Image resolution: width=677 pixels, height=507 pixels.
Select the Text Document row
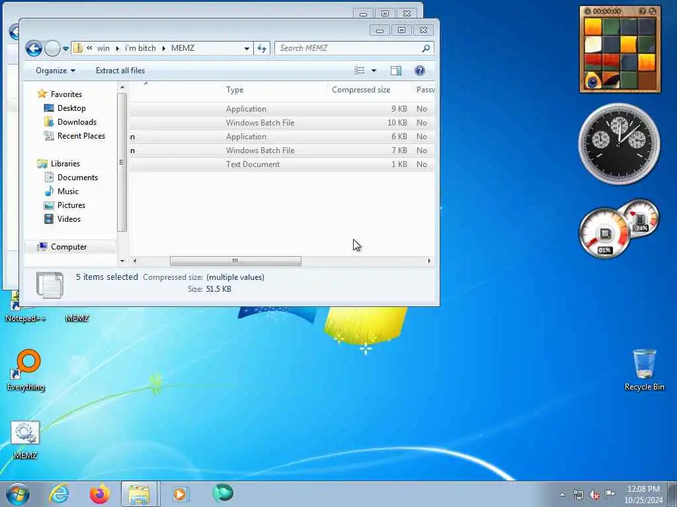point(282,164)
